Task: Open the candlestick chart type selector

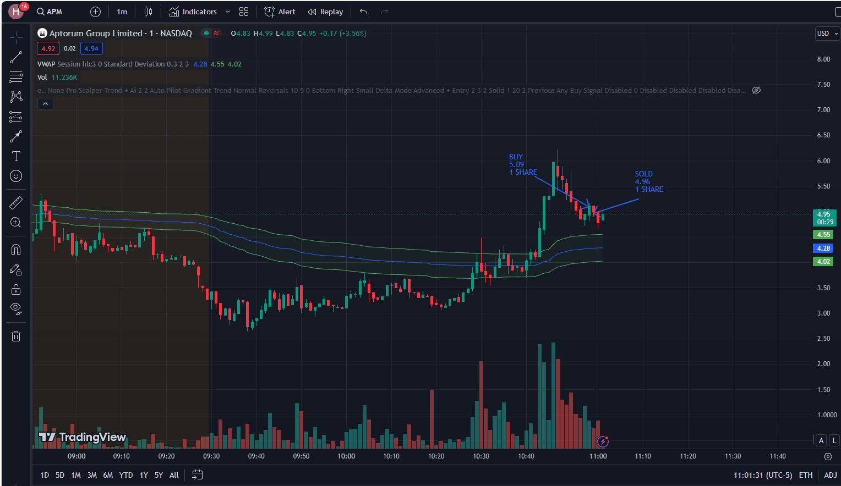Action: [148, 12]
